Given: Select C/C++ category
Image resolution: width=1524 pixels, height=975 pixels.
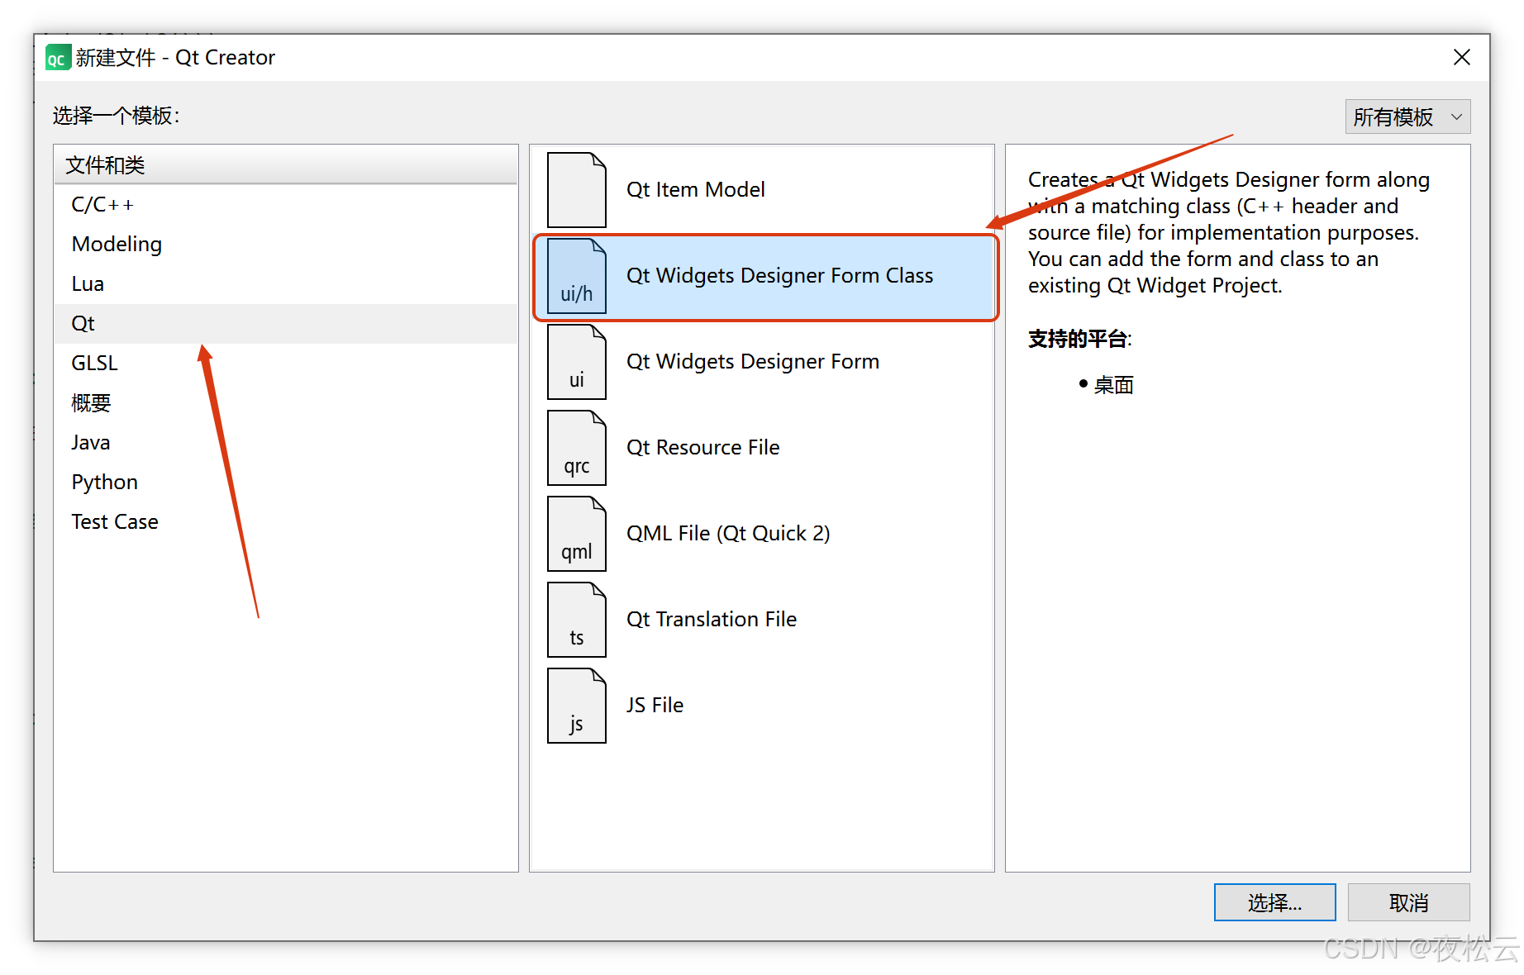Looking at the screenshot, I should (x=286, y=204).
